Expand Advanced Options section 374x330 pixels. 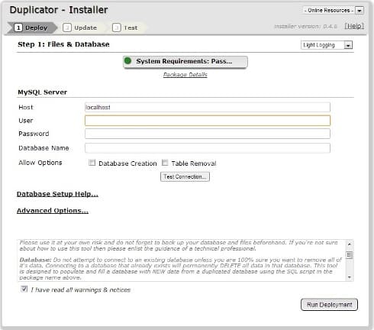tap(53, 211)
